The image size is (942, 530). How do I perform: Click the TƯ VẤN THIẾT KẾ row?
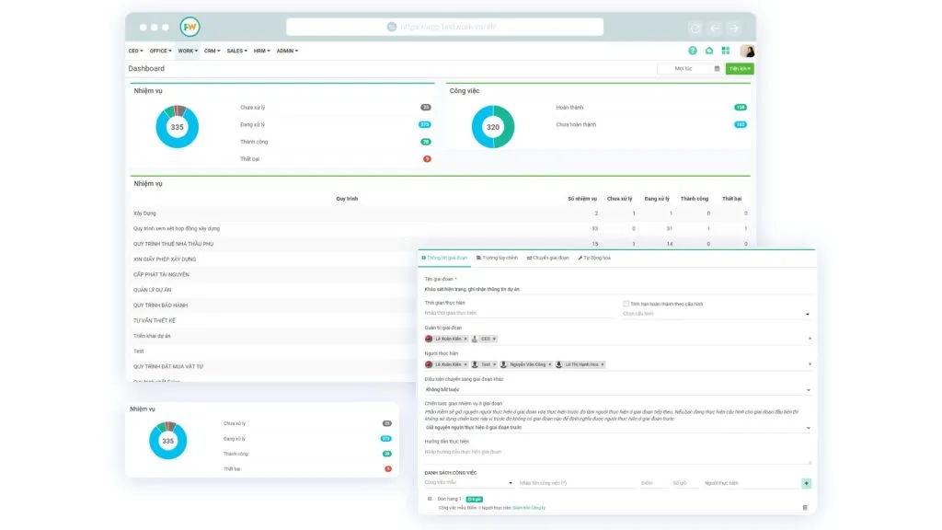click(x=273, y=321)
